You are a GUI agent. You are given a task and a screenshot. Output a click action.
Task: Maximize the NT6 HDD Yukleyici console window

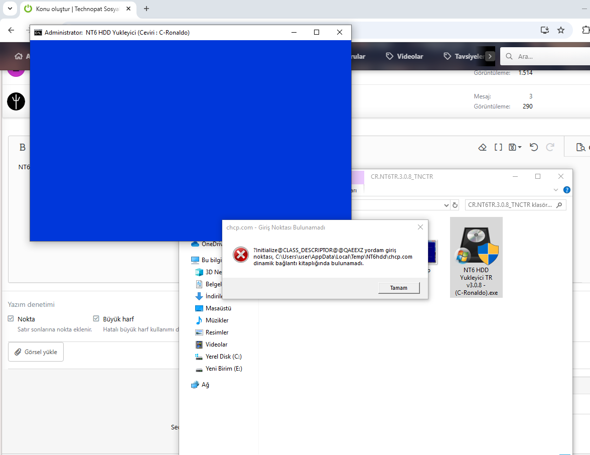click(317, 32)
